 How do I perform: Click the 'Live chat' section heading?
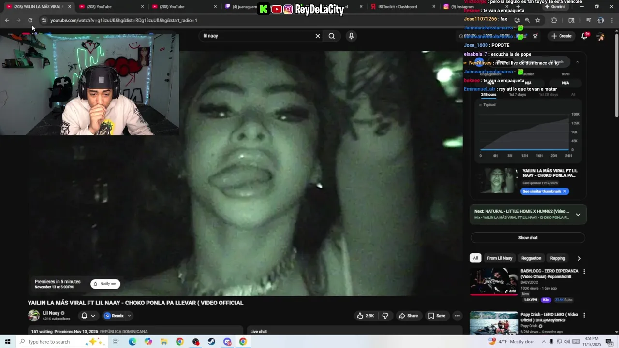click(259, 332)
